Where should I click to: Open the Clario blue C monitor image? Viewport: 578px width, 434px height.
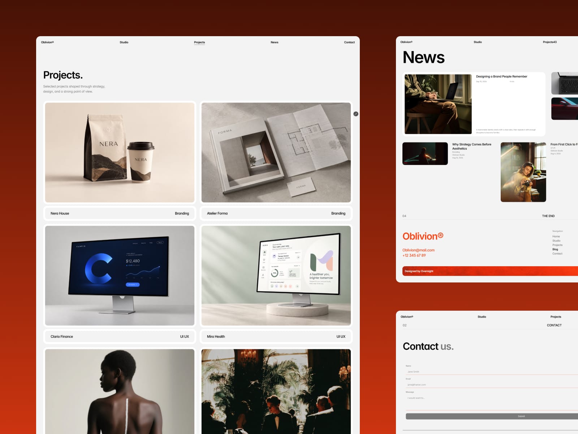120,276
